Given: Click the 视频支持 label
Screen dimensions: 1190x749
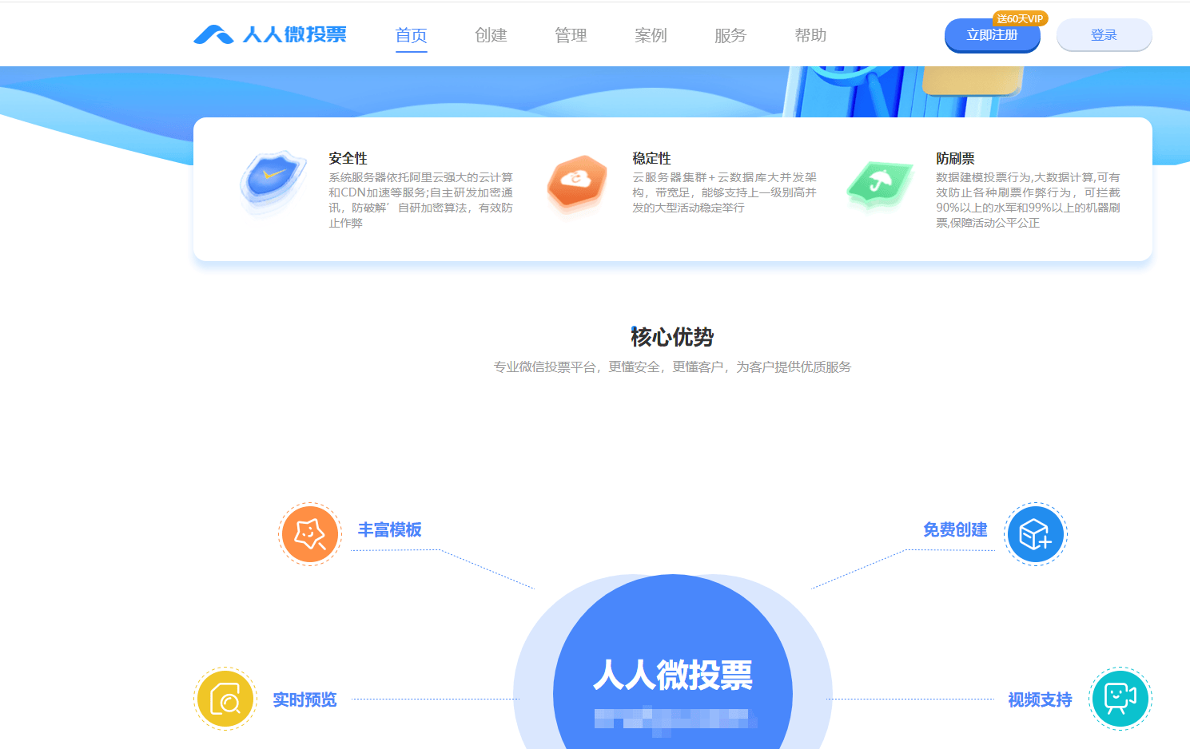Looking at the screenshot, I should point(1040,699).
